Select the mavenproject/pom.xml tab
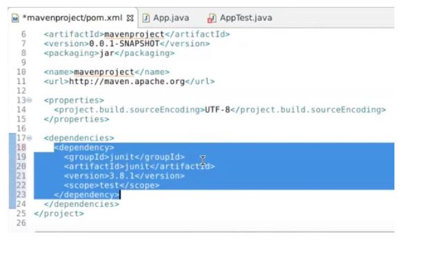422x260 pixels. click(72, 18)
